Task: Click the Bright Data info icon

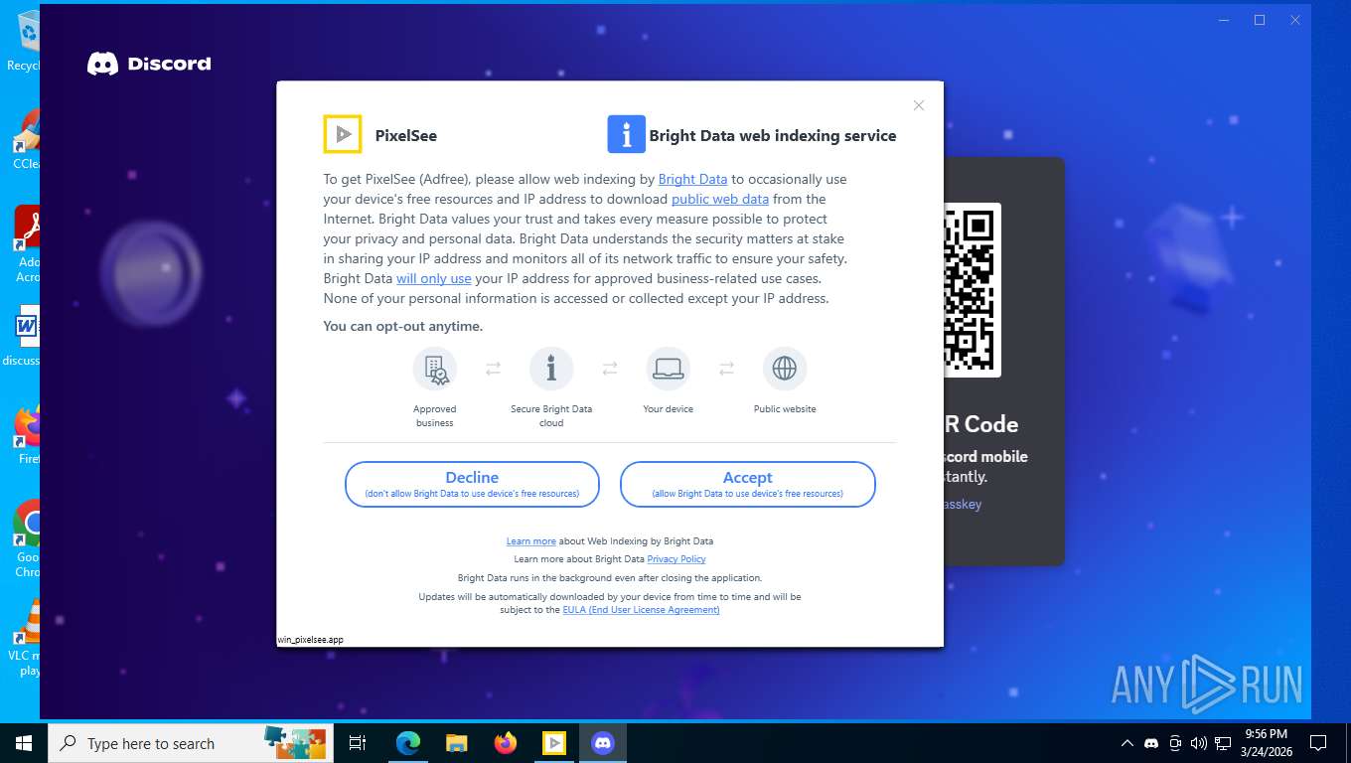Action: tap(626, 134)
